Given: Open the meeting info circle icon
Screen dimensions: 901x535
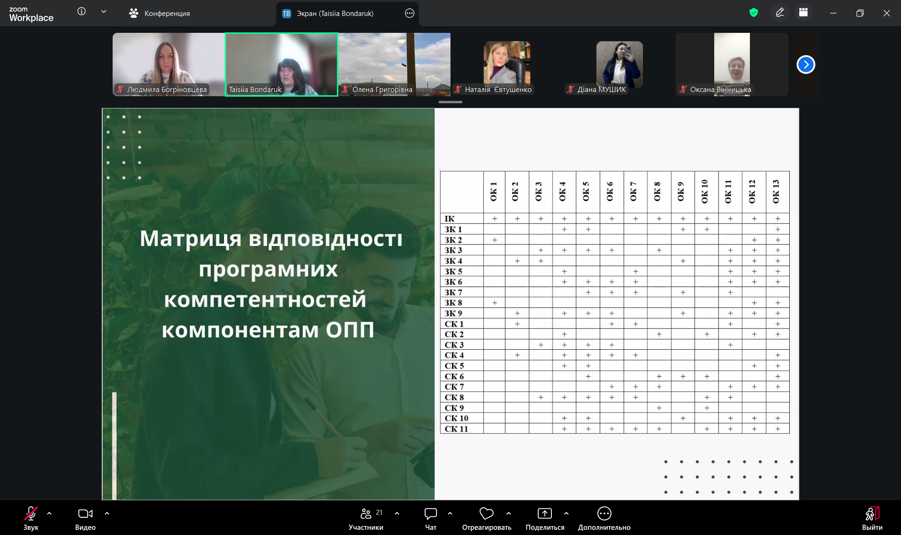Looking at the screenshot, I should point(82,11).
